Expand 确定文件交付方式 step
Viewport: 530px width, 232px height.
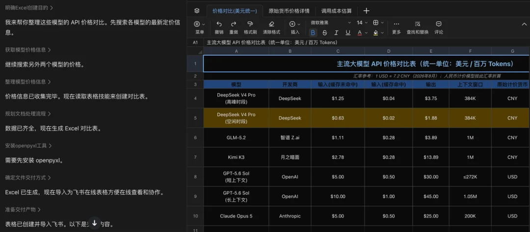27,177
